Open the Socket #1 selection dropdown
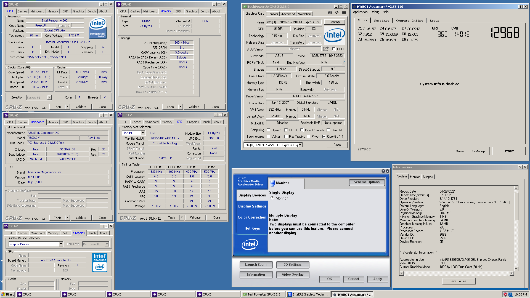Screen dimensions: 530x298 point(49,97)
